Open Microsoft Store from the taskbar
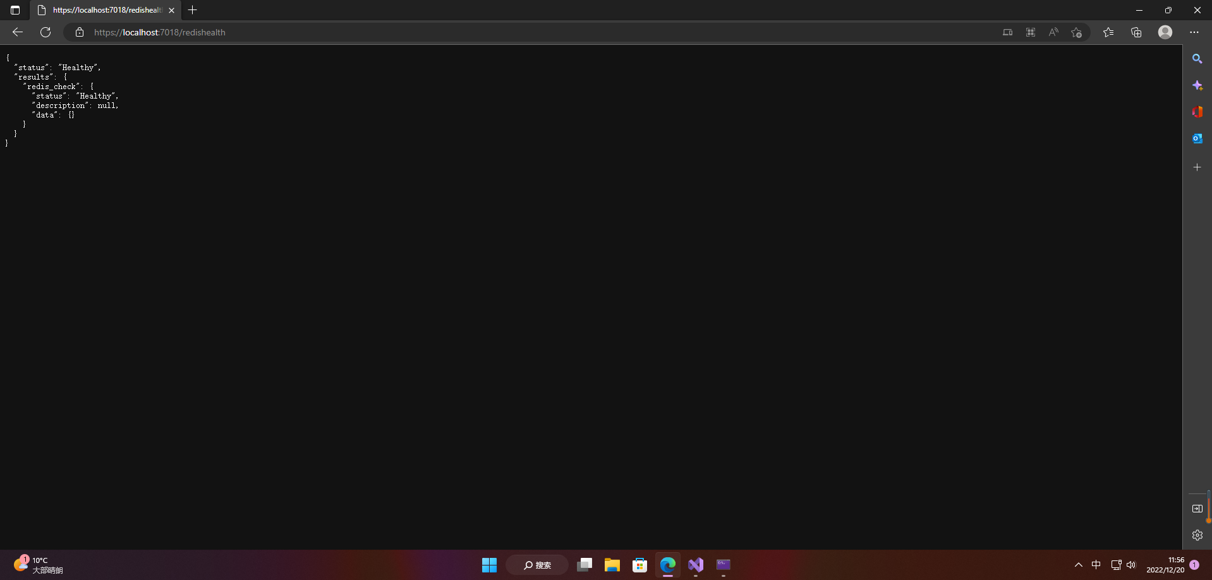 640,565
